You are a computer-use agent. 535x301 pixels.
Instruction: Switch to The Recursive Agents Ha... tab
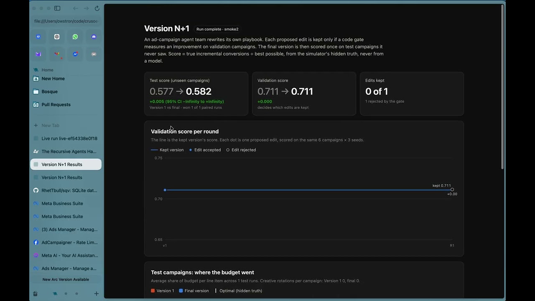coord(66,151)
